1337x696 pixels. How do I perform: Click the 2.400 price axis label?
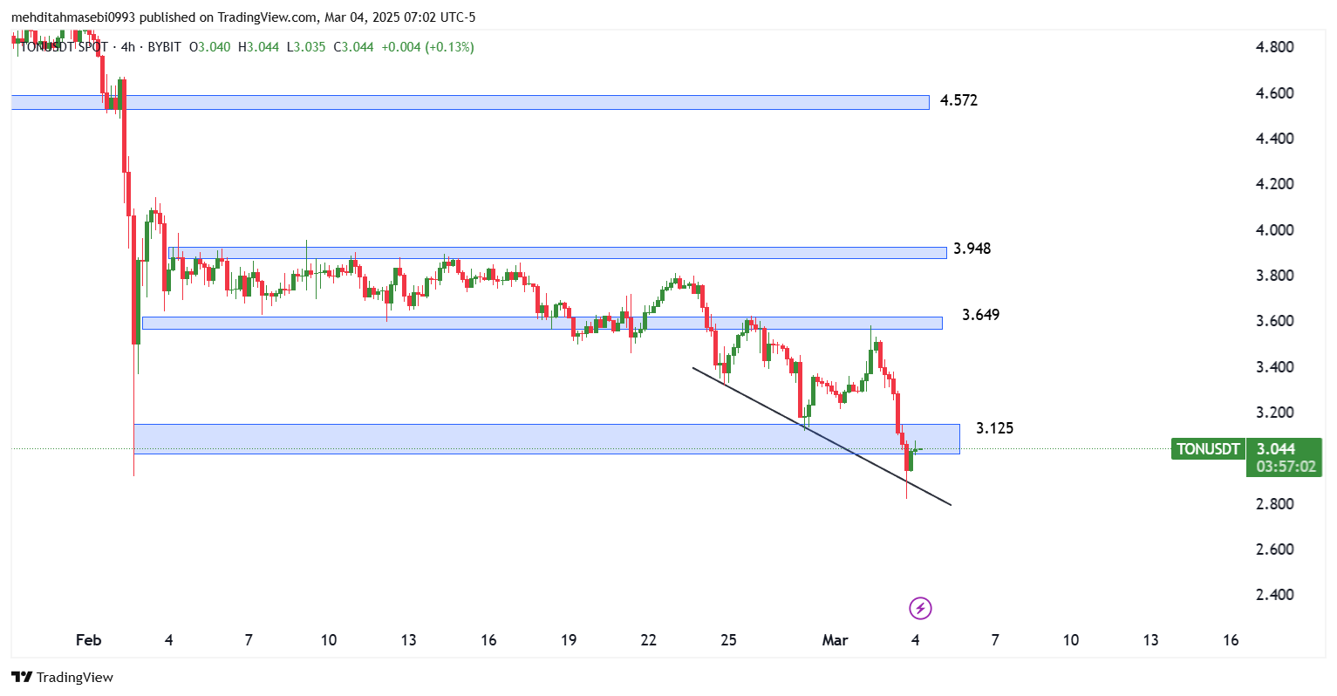tap(1274, 595)
